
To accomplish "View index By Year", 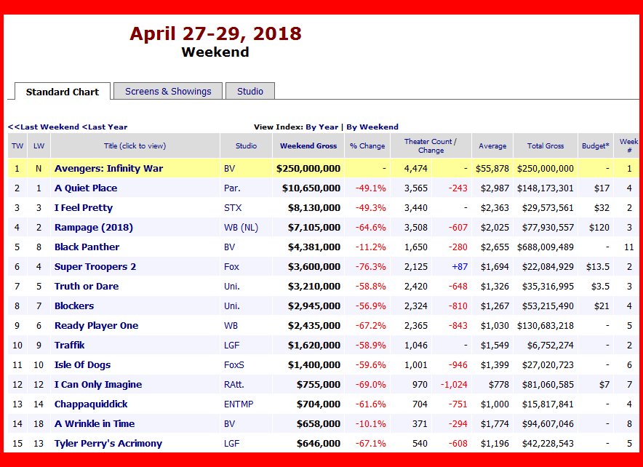I will pyautogui.click(x=323, y=127).
